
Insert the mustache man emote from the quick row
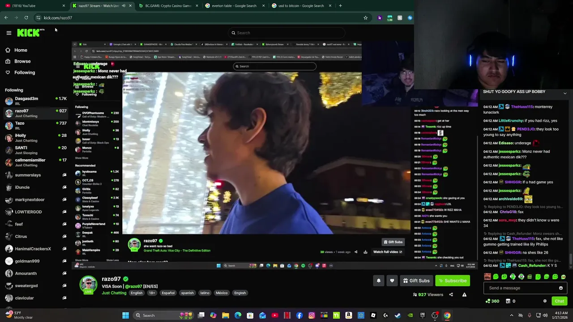coord(487,277)
